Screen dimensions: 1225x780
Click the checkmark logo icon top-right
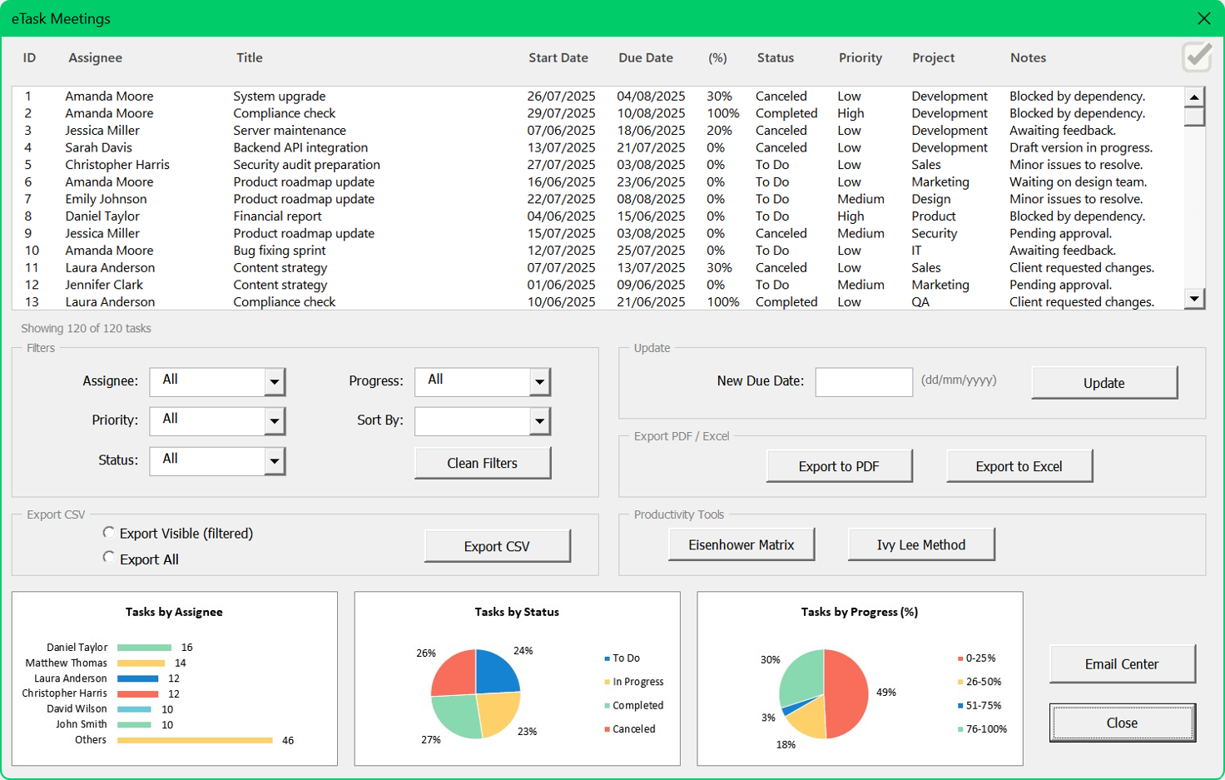tap(1196, 57)
